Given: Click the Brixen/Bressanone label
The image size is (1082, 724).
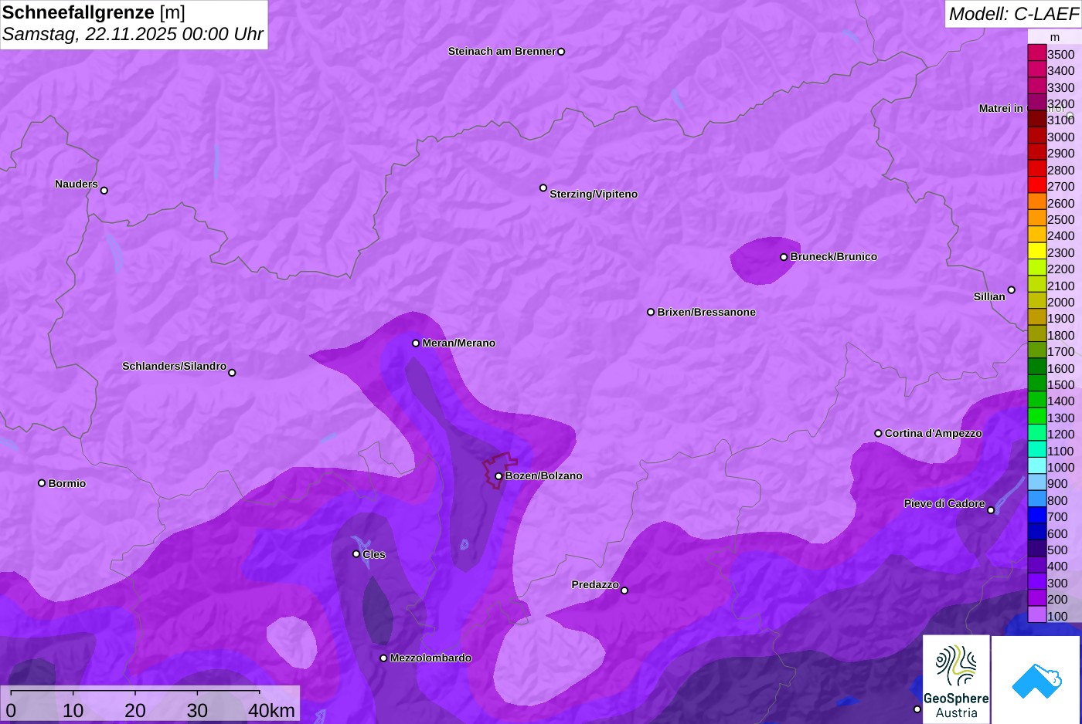Looking at the screenshot, I should pos(706,313).
